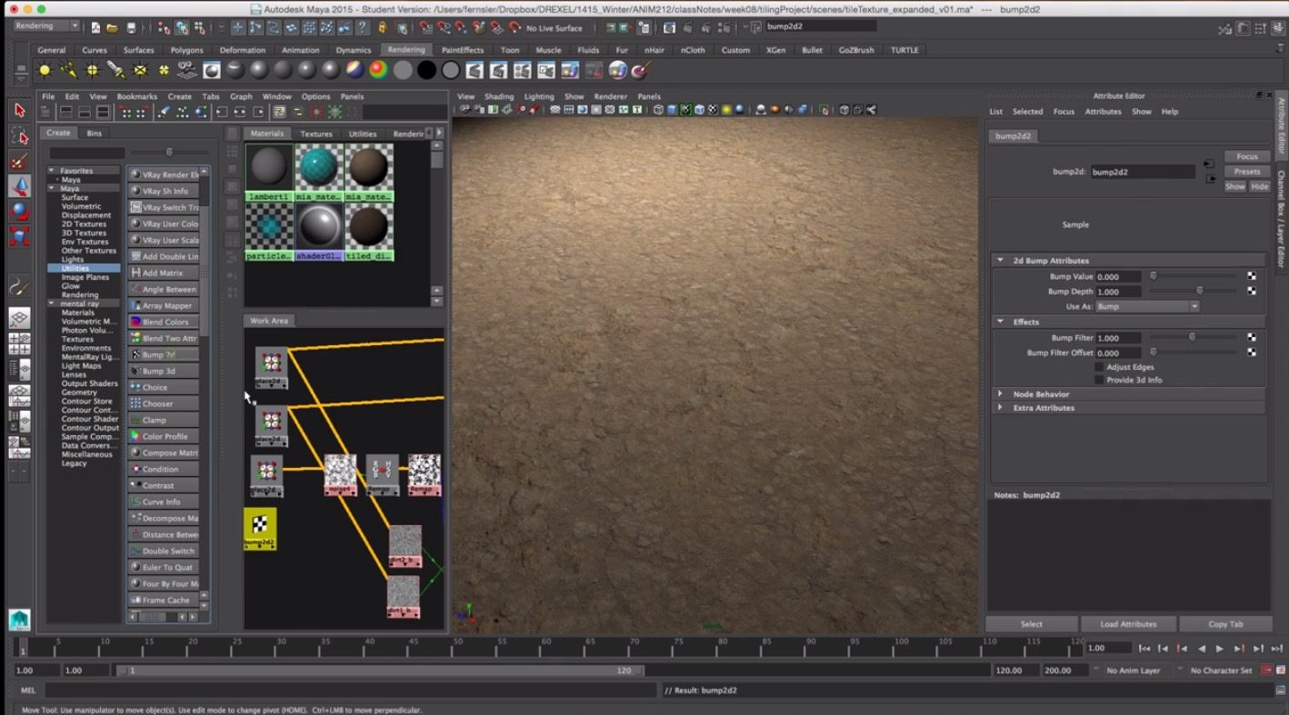The image size is (1289, 715).
Task: Switch to the Polygons shelf tab
Action: [187, 50]
